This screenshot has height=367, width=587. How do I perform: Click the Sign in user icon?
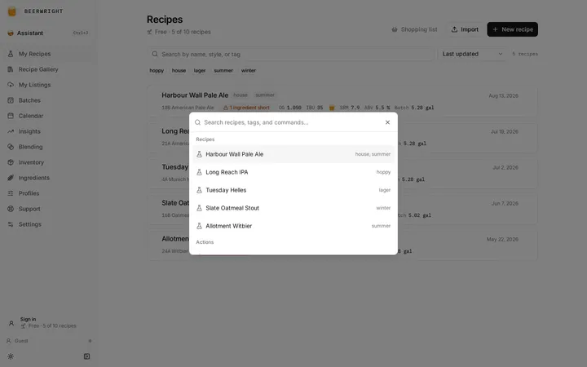click(11, 323)
